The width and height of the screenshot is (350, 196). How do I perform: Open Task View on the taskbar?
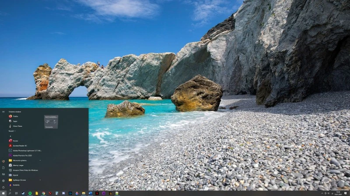[x=16, y=193]
